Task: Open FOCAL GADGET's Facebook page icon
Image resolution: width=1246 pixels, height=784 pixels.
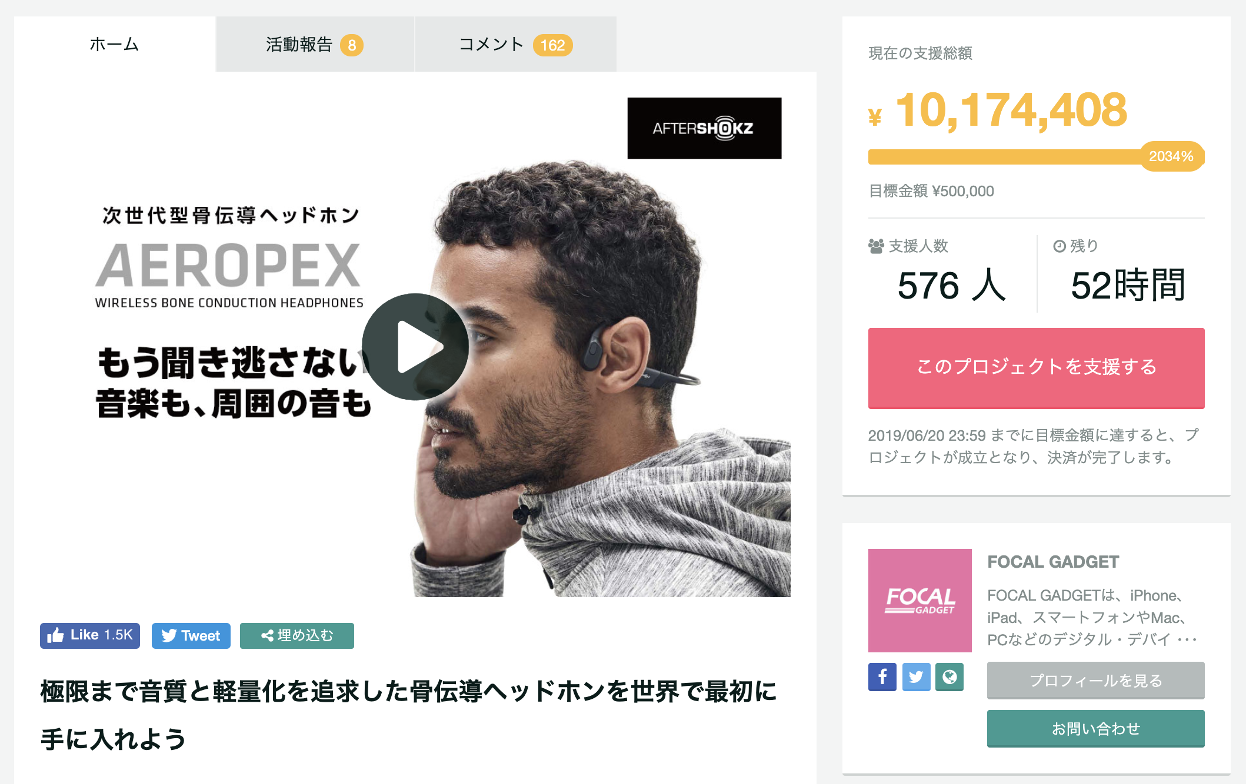Action: 882,677
